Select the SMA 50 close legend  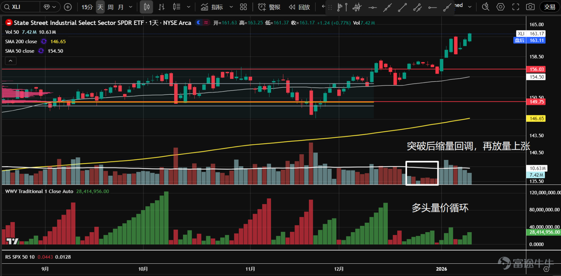click(20, 51)
